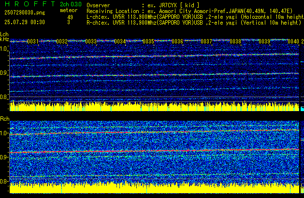Click the meteor count value 49
Screen dimensions: 304x198
pos(70,17)
